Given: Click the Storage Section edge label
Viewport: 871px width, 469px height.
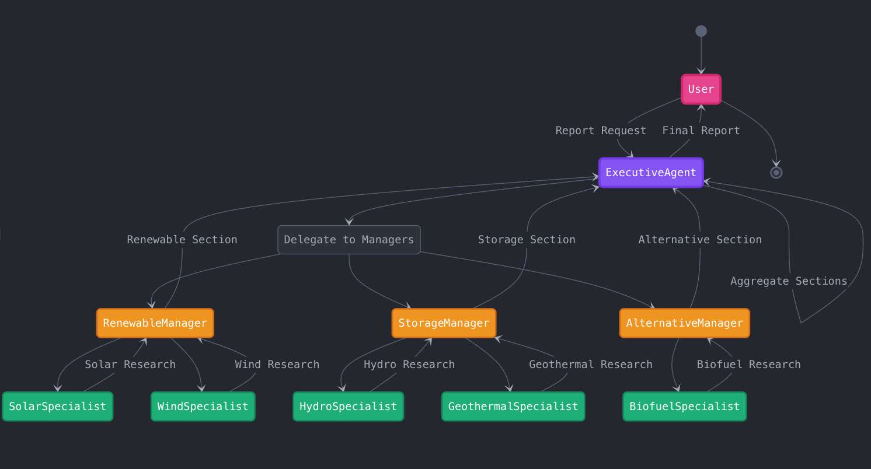Looking at the screenshot, I should pyautogui.click(x=526, y=239).
